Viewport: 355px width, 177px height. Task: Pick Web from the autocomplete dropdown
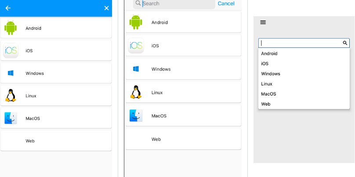304,104
